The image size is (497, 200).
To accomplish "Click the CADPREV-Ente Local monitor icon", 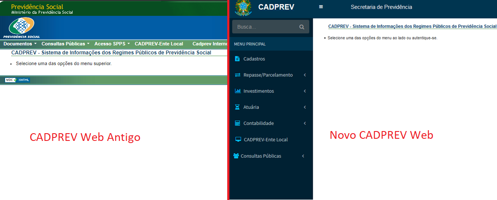I will point(238,139).
